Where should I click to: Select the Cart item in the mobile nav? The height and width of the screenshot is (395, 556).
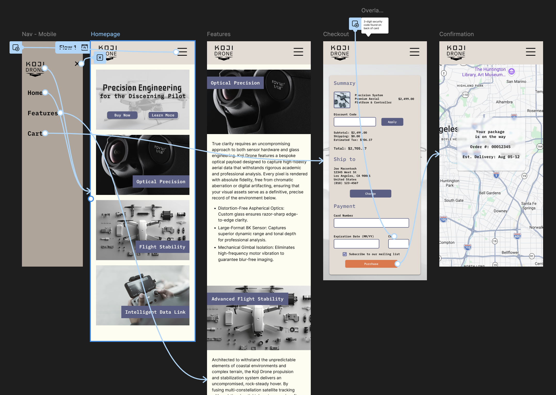tap(35, 134)
